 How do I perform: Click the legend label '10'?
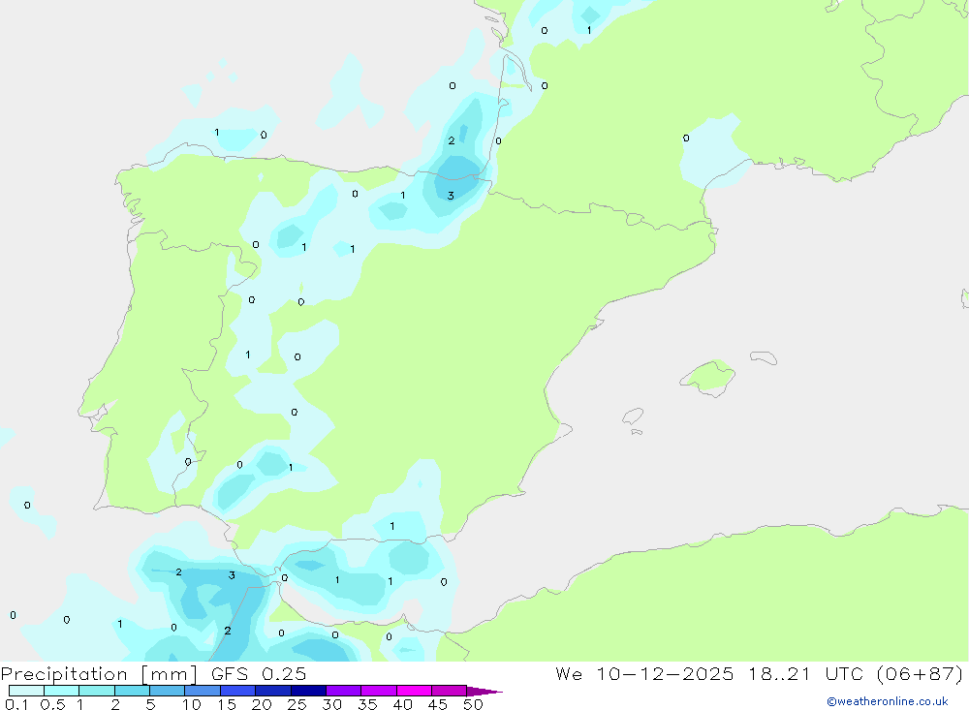(x=192, y=704)
